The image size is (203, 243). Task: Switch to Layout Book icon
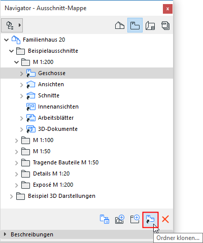pyautogui.click(x=150, y=25)
